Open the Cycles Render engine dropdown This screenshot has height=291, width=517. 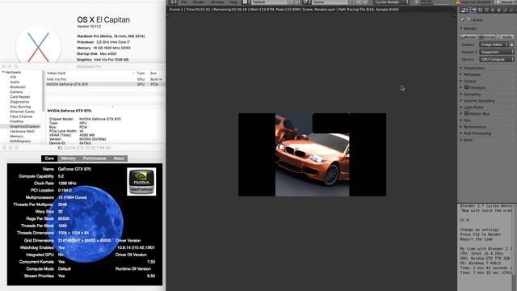pos(391,2)
